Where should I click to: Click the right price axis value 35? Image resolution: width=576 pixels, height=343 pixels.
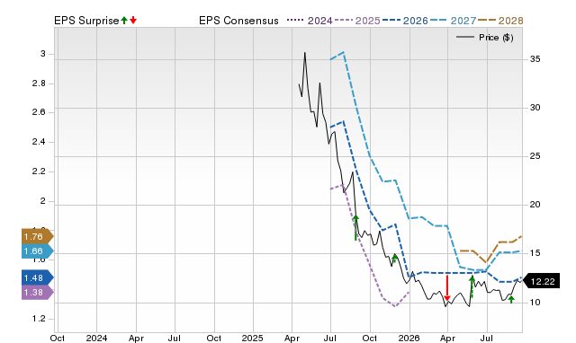tap(535, 59)
